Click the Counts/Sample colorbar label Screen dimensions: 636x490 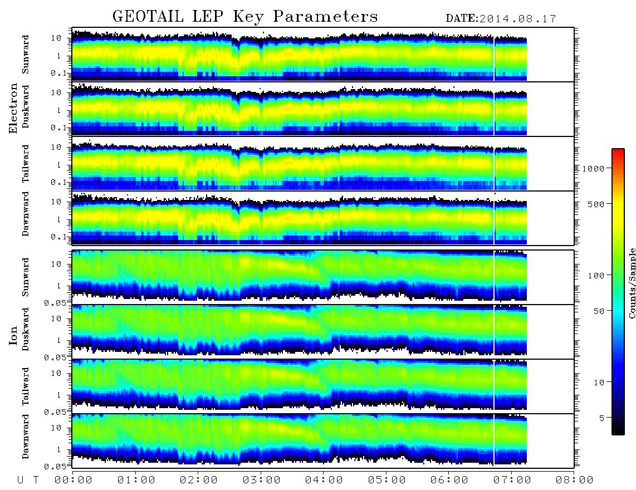click(632, 283)
